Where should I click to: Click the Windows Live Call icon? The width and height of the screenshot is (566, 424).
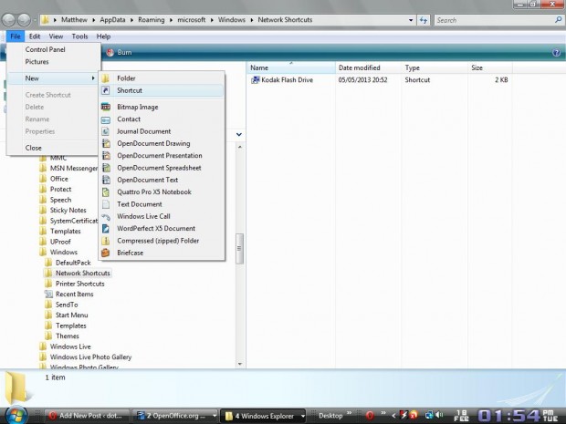coord(107,216)
